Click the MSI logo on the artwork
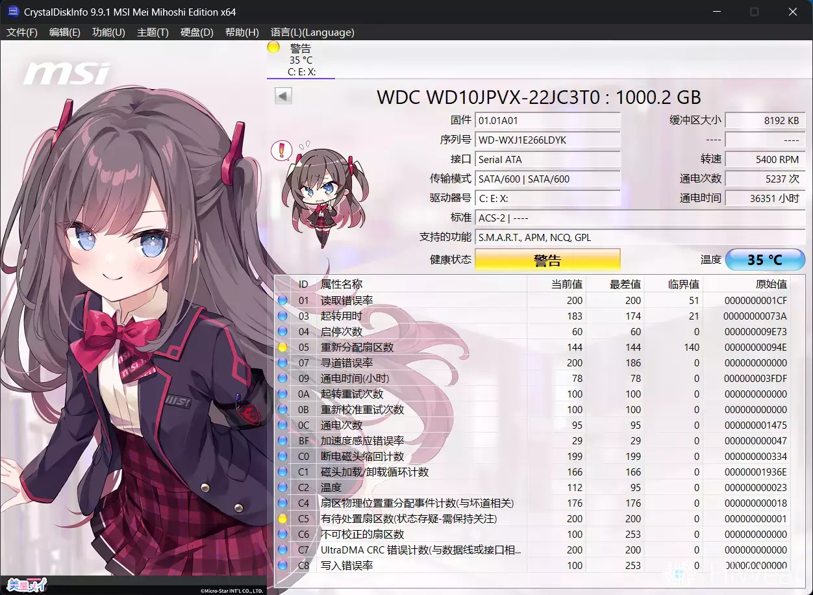The width and height of the screenshot is (813, 595). [x=66, y=73]
